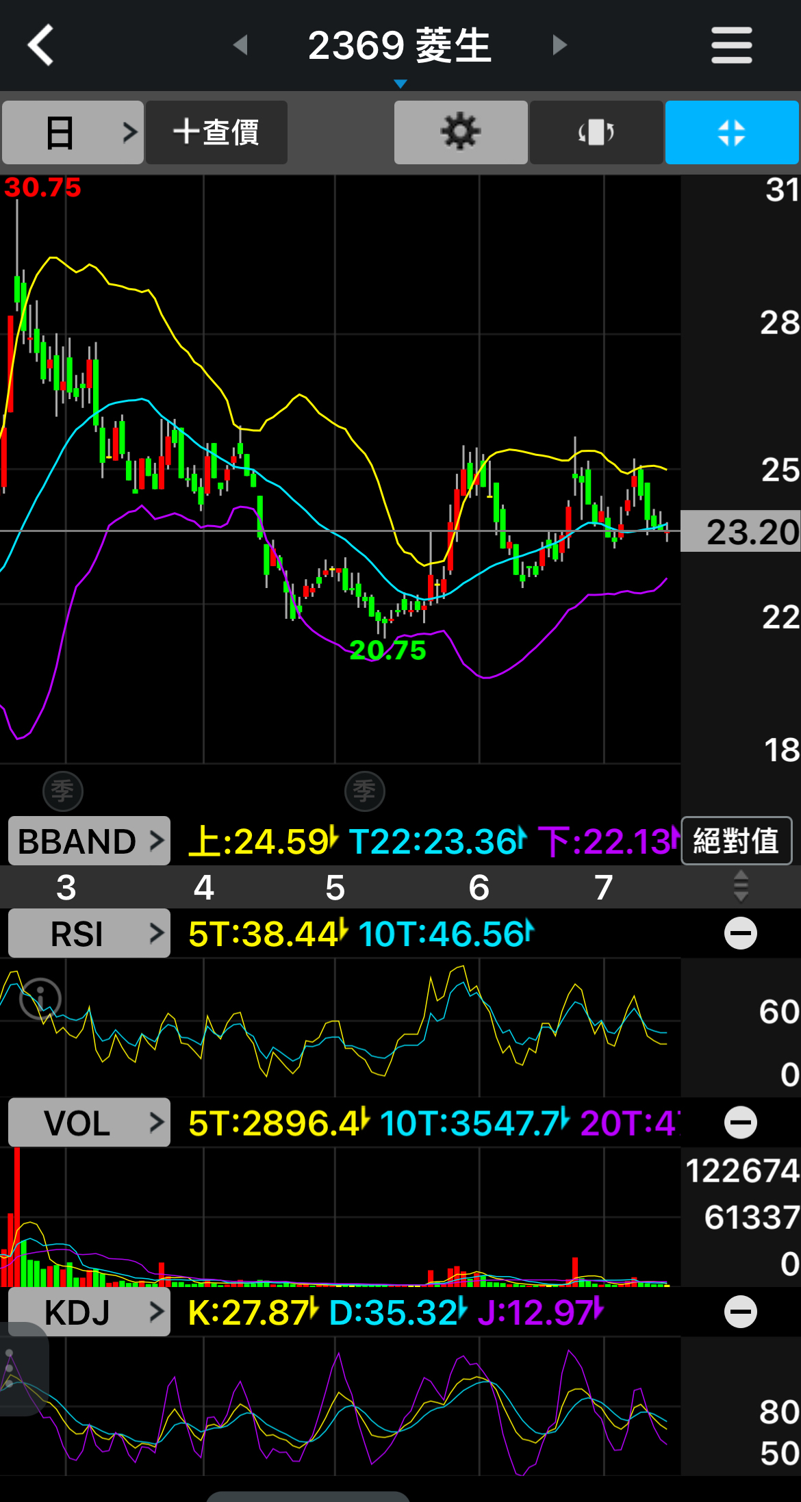Remove the RSI panel with minus icon
This screenshot has height=1502, width=801.
tap(741, 933)
